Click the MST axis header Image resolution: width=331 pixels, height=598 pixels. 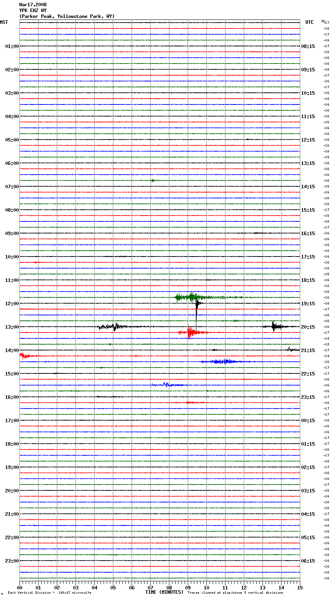point(4,22)
